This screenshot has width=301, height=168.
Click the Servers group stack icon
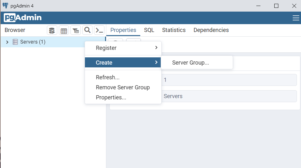pyautogui.click(x=15, y=42)
